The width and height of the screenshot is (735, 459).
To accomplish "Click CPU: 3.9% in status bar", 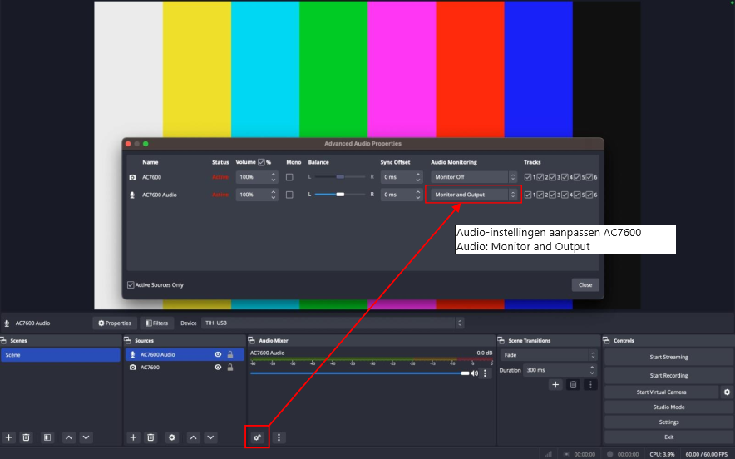I will 662,454.
